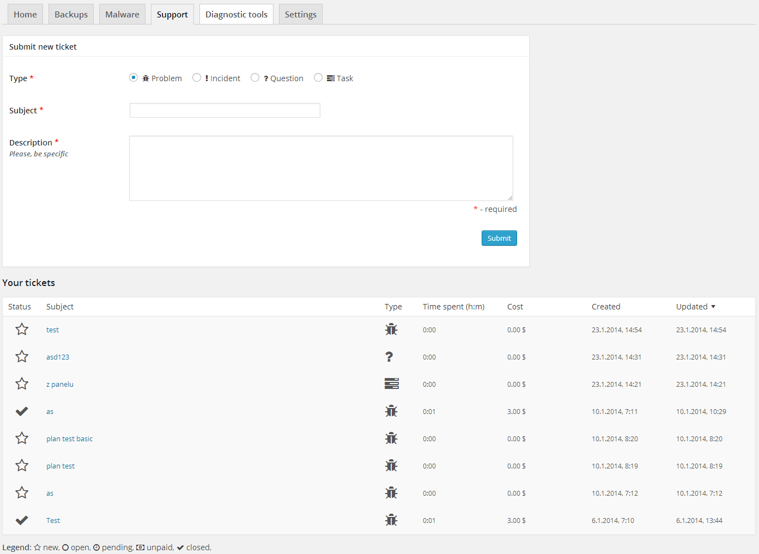The height and width of the screenshot is (554, 759).
Task: Open the Home tab
Action: (25, 14)
